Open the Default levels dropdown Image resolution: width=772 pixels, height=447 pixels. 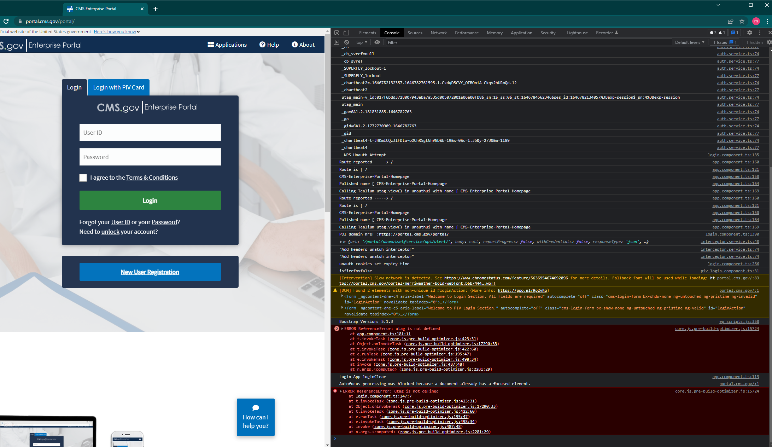click(x=689, y=42)
